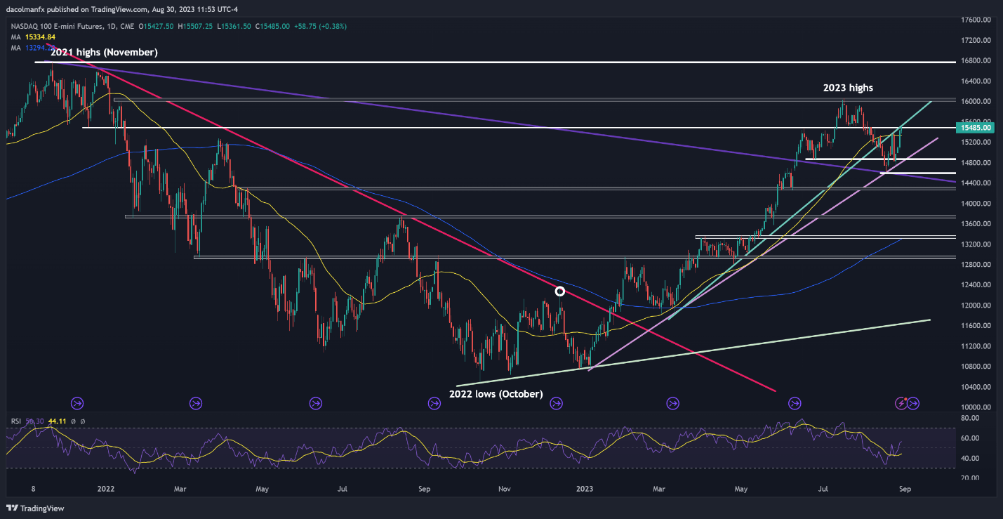1003x519 pixels.
Task: Click the contract-roll marker near December 2022
Action: click(557, 403)
